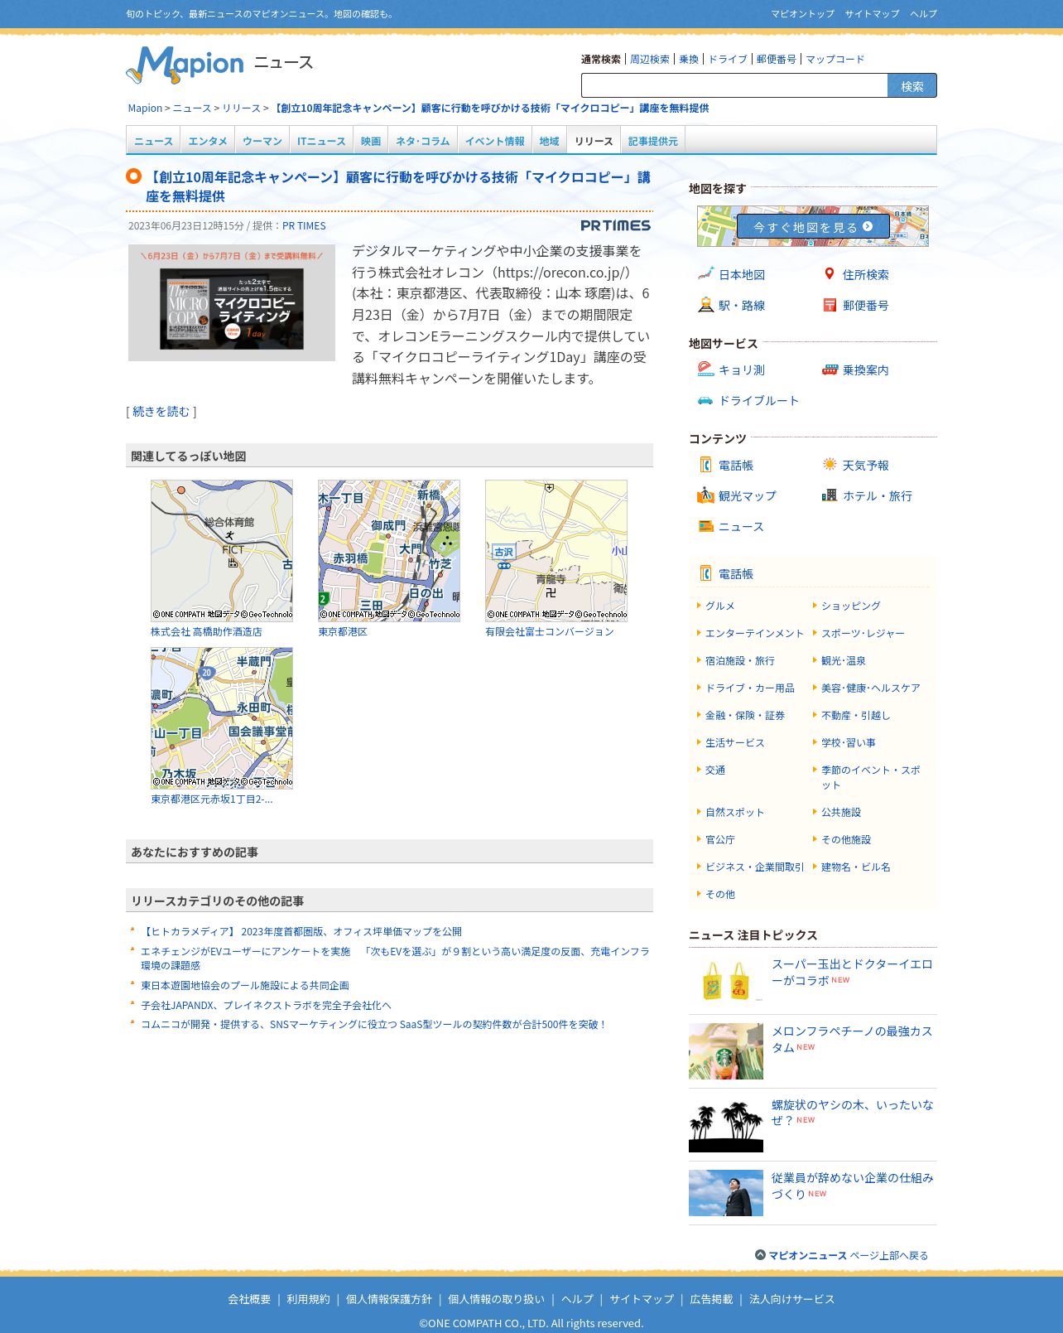
Task: Click the 郵便番号 postal icon
Action: 830,305
